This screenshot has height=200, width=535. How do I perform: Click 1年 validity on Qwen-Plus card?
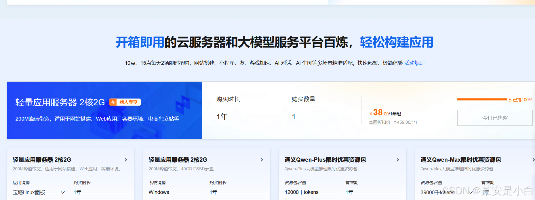(349, 192)
